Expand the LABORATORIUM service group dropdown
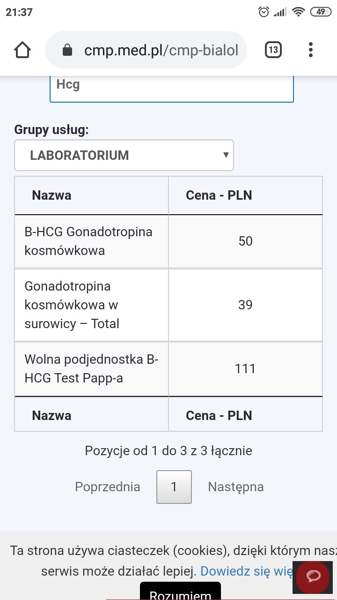 [124, 155]
